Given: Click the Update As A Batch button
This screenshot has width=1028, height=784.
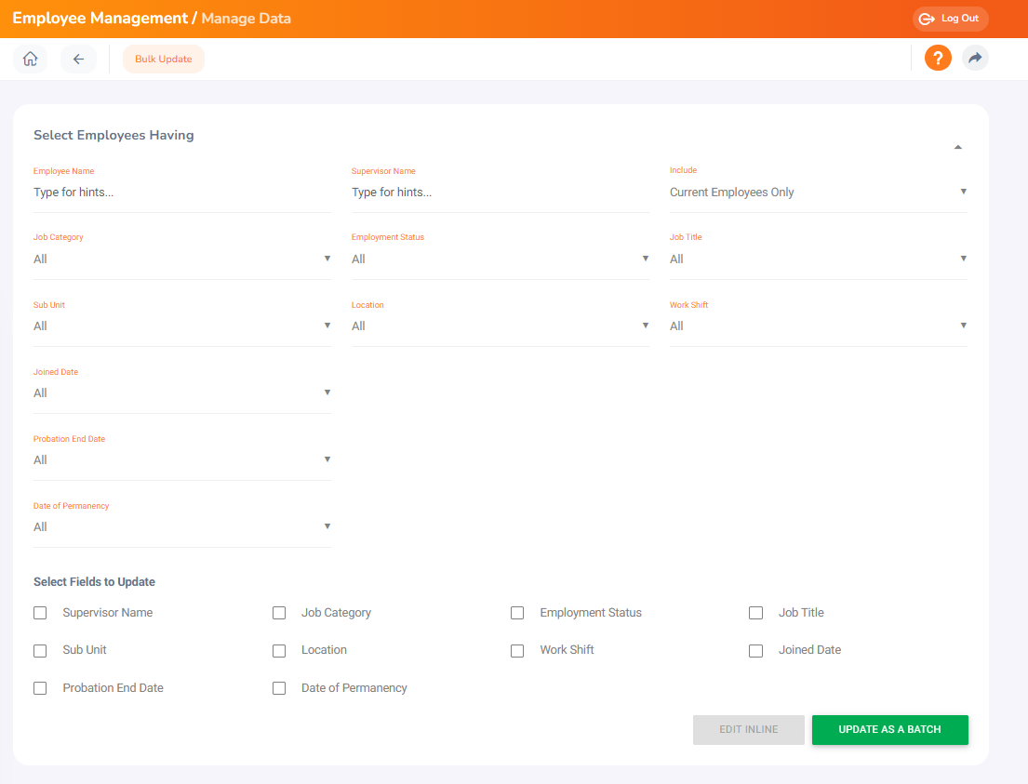Looking at the screenshot, I should [889, 729].
